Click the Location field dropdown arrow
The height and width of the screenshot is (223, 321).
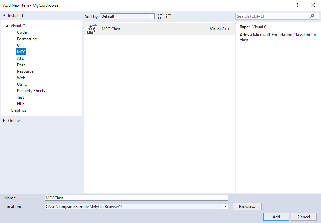[225, 206]
